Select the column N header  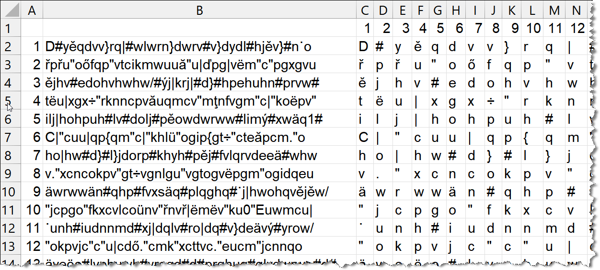pyautogui.click(x=577, y=10)
